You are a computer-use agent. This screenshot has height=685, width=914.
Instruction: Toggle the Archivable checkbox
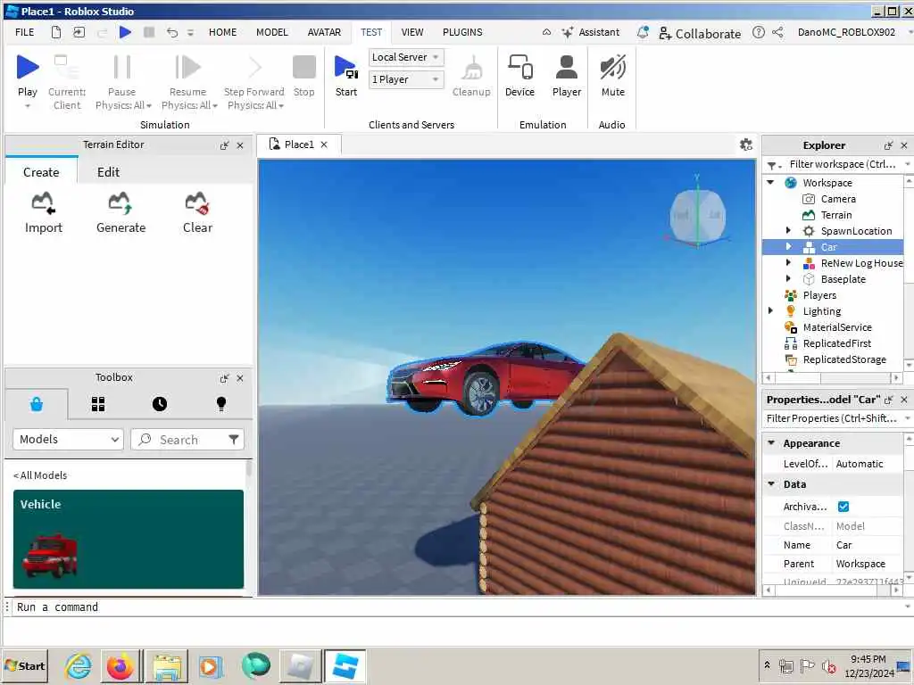[x=843, y=507]
